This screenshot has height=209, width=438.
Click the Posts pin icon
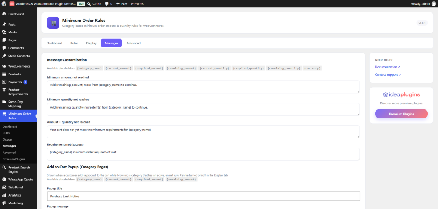(4, 24)
